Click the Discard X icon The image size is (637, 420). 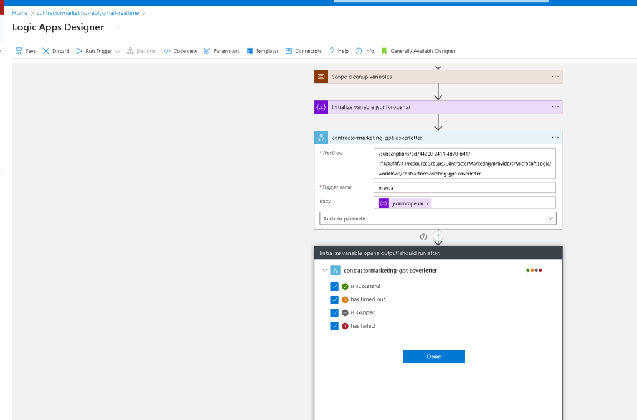tap(46, 51)
